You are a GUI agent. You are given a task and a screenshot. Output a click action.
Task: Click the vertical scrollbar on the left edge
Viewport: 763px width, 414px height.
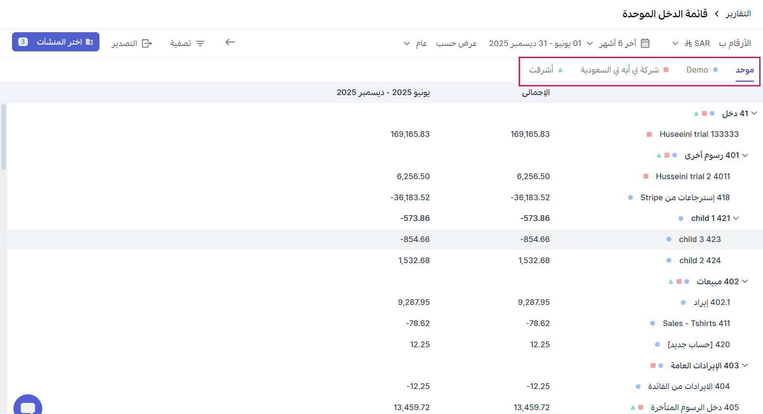(4, 137)
